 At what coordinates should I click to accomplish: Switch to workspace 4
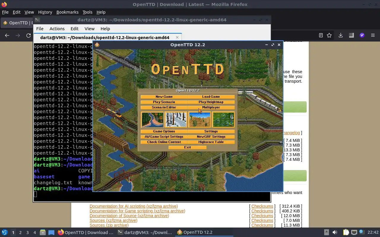(x=34, y=233)
